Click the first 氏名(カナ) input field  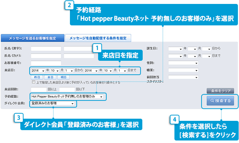46,56
